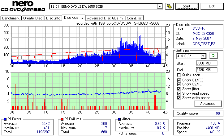
Task: Click PI Errors total 1192287
Action: click(43, 132)
